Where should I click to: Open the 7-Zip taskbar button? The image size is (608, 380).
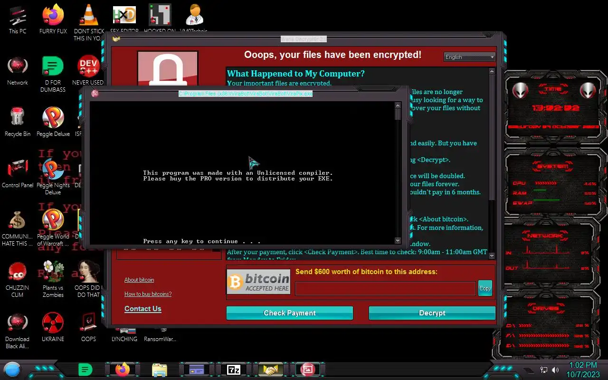coord(234,369)
